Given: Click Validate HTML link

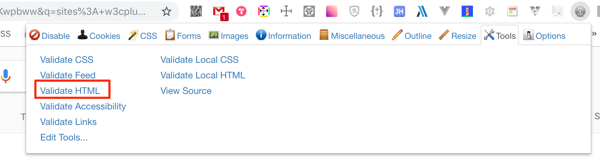Looking at the screenshot, I should tap(70, 91).
